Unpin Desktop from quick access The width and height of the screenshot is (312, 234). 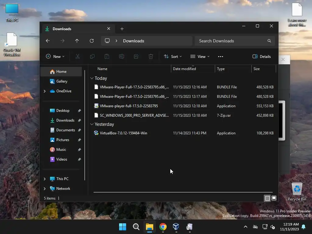click(x=80, y=111)
